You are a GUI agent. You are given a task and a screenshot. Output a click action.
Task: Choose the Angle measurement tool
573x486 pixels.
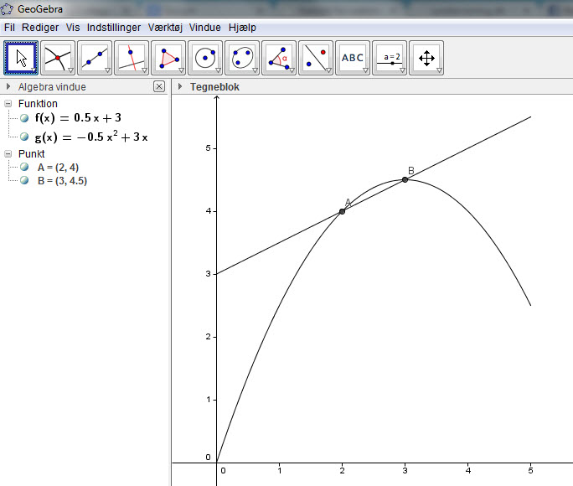[x=280, y=58]
